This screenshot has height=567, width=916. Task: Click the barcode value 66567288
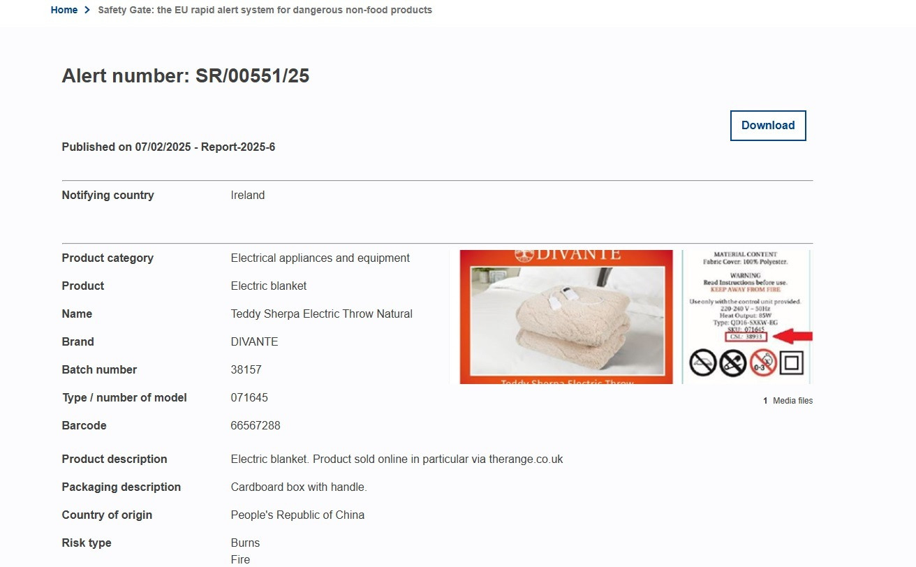256,425
